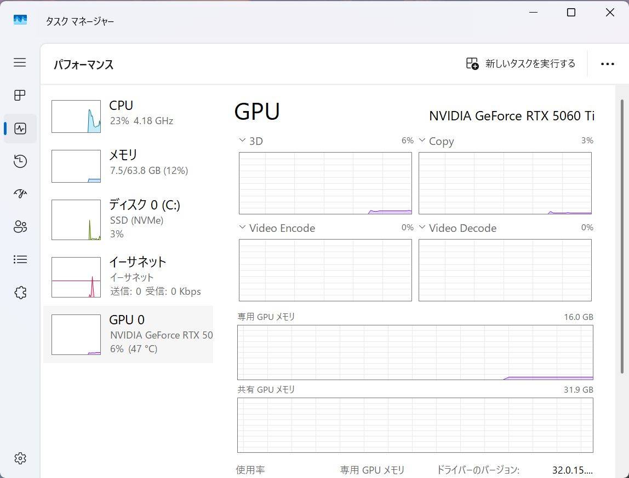Click the Video Decode graph
629x478 pixels.
pyautogui.click(x=505, y=270)
